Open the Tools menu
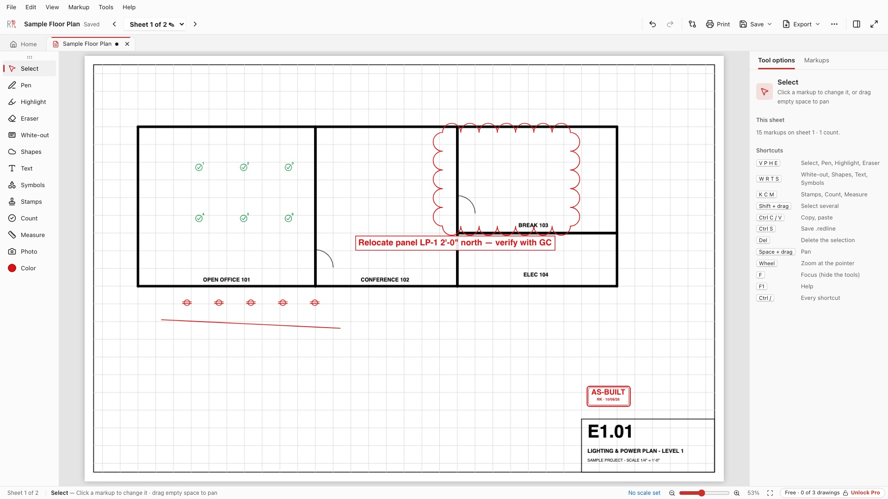This screenshot has width=888, height=499. point(106,7)
